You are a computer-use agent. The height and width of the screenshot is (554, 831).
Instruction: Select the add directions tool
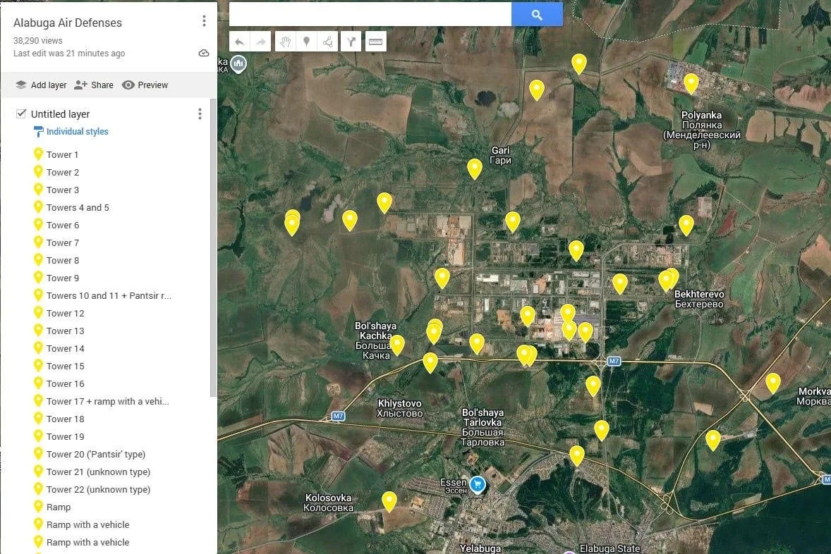click(351, 42)
